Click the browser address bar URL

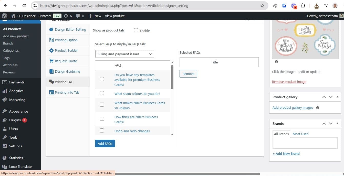click(114, 5)
